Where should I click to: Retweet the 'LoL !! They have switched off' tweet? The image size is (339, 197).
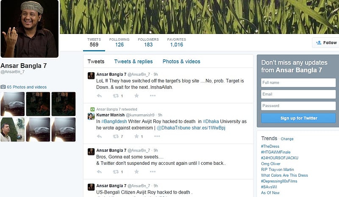pos(116,96)
